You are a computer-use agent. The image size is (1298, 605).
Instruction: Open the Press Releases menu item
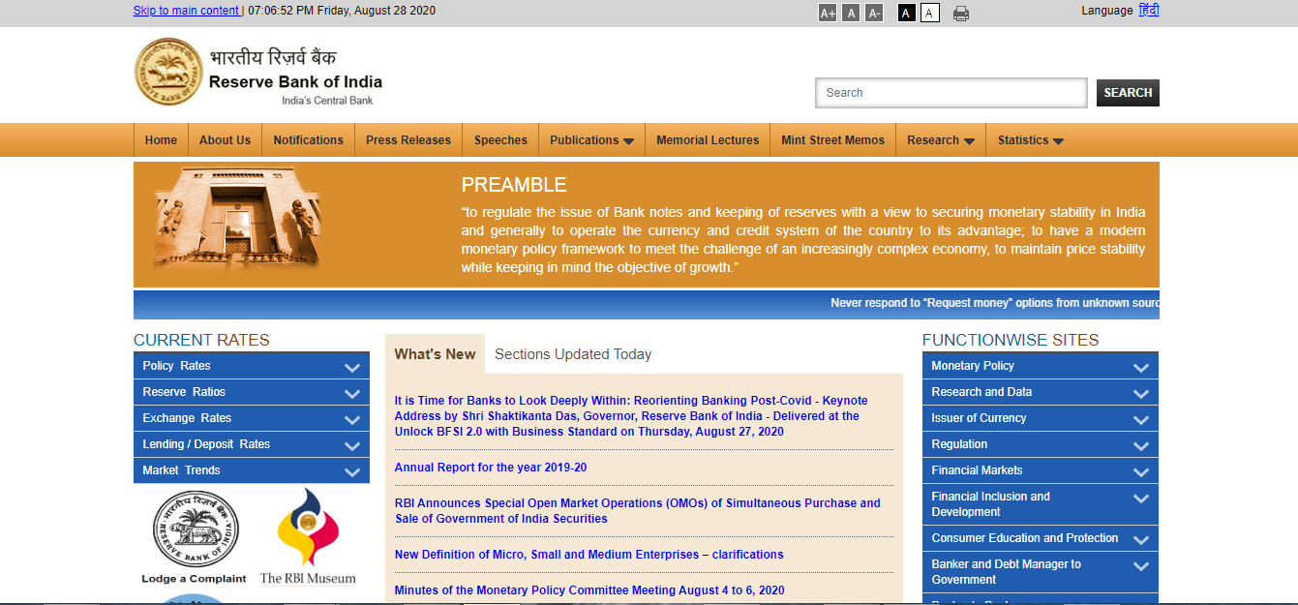coord(408,140)
